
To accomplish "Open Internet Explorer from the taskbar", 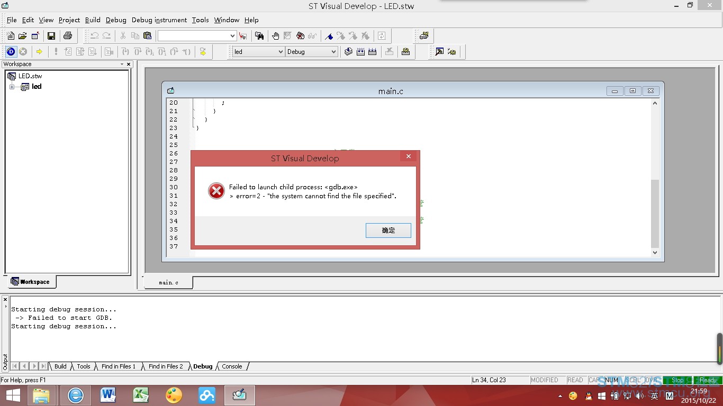I will (75, 395).
